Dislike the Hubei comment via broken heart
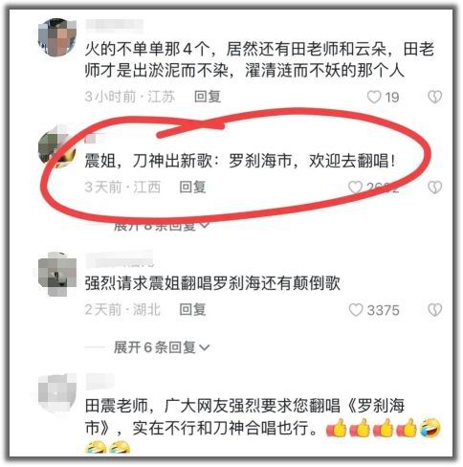Image resolution: width=463 pixels, height=467 pixels. coord(435,310)
